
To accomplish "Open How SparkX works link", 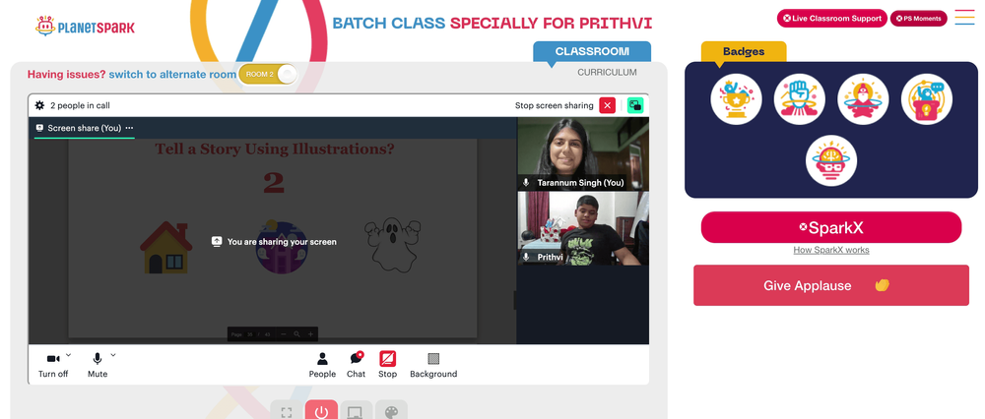I will [x=831, y=250].
